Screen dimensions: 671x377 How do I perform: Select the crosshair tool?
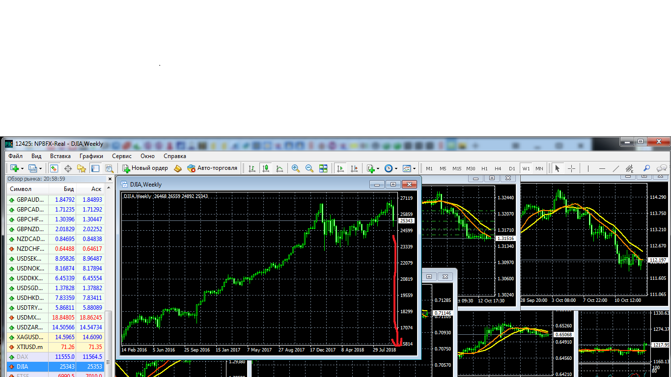(571, 168)
